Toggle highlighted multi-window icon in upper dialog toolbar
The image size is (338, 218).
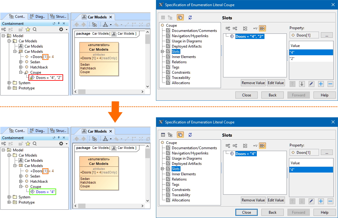pos(180,18)
